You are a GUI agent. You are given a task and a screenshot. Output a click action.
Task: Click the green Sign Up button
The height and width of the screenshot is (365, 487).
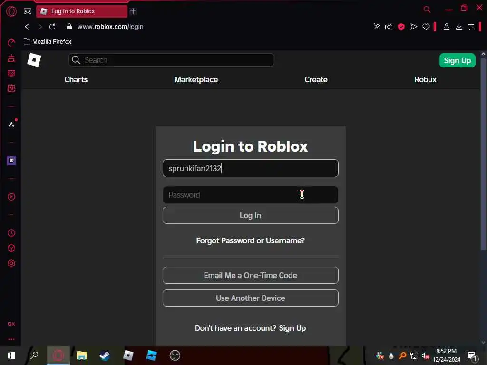[457, 60]
